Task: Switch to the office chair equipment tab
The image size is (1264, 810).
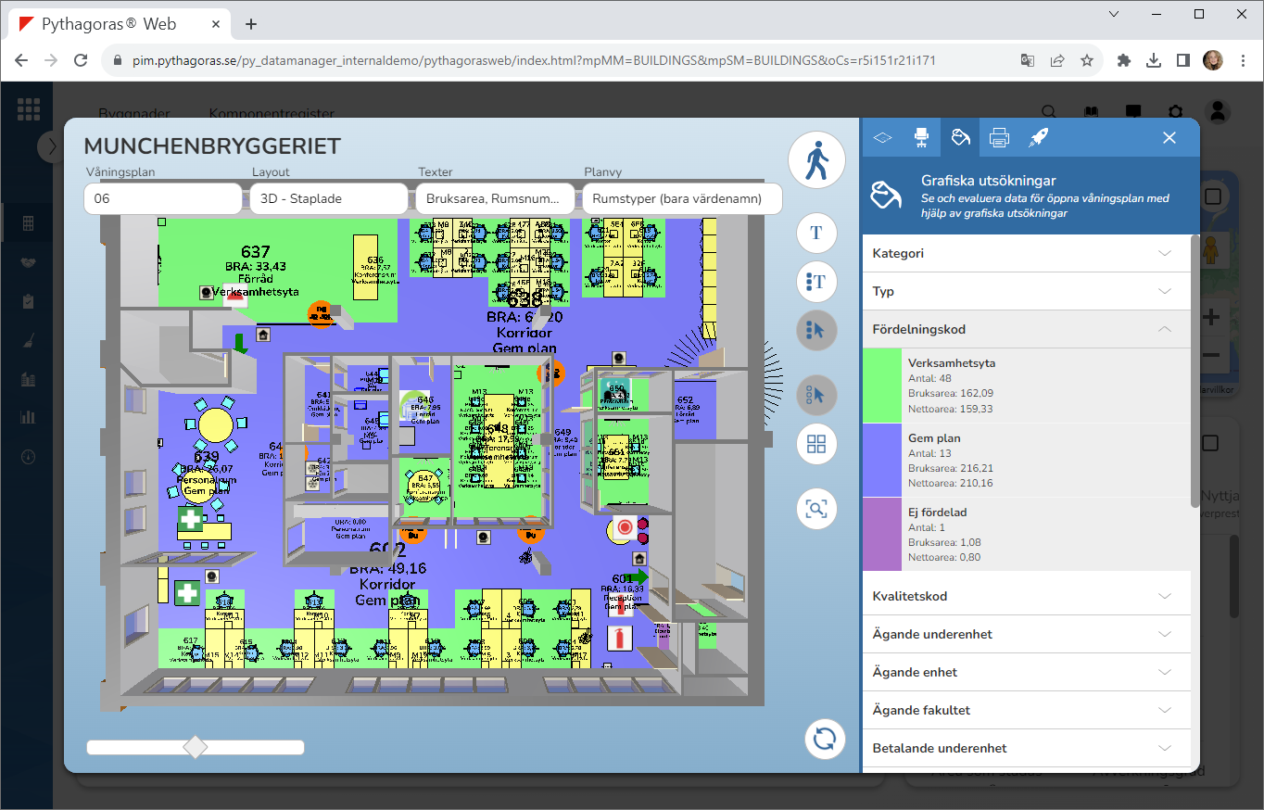Action: point(921,137)
